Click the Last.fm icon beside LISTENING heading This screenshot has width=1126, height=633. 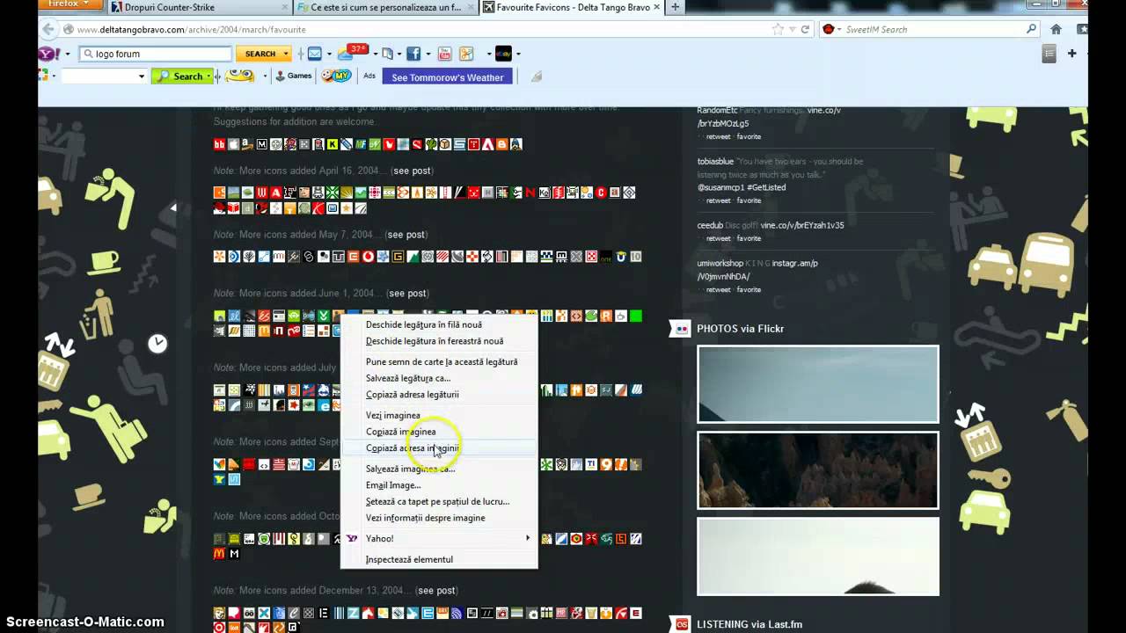pyautogui.click(x=681, y=624)
